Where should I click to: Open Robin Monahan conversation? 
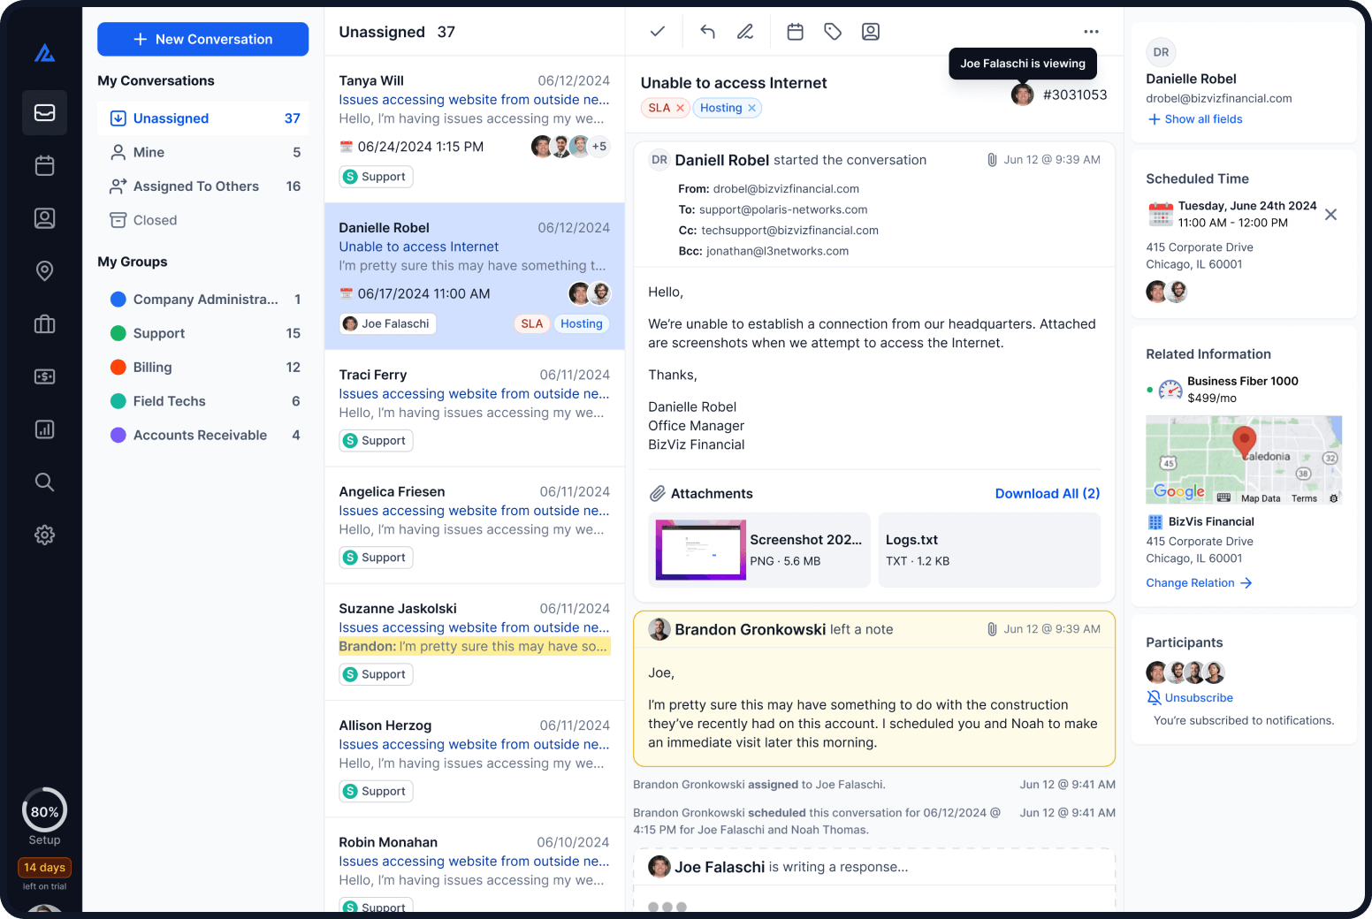pyautogui.click(x=475, y=866)
